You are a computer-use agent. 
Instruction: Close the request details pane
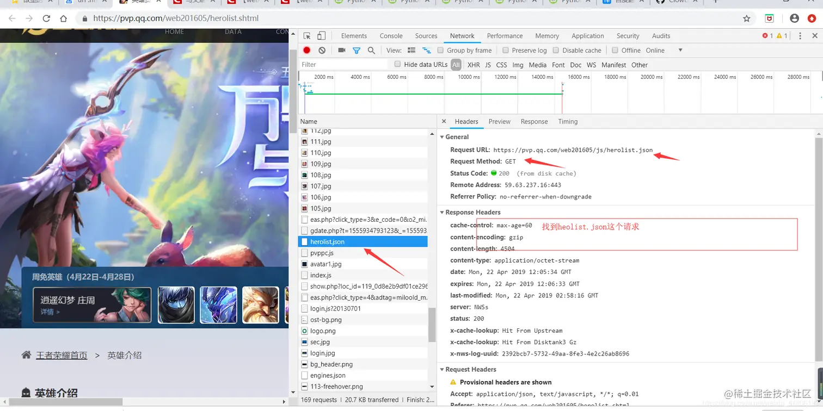pyautogui.click(x=444, y=121)
